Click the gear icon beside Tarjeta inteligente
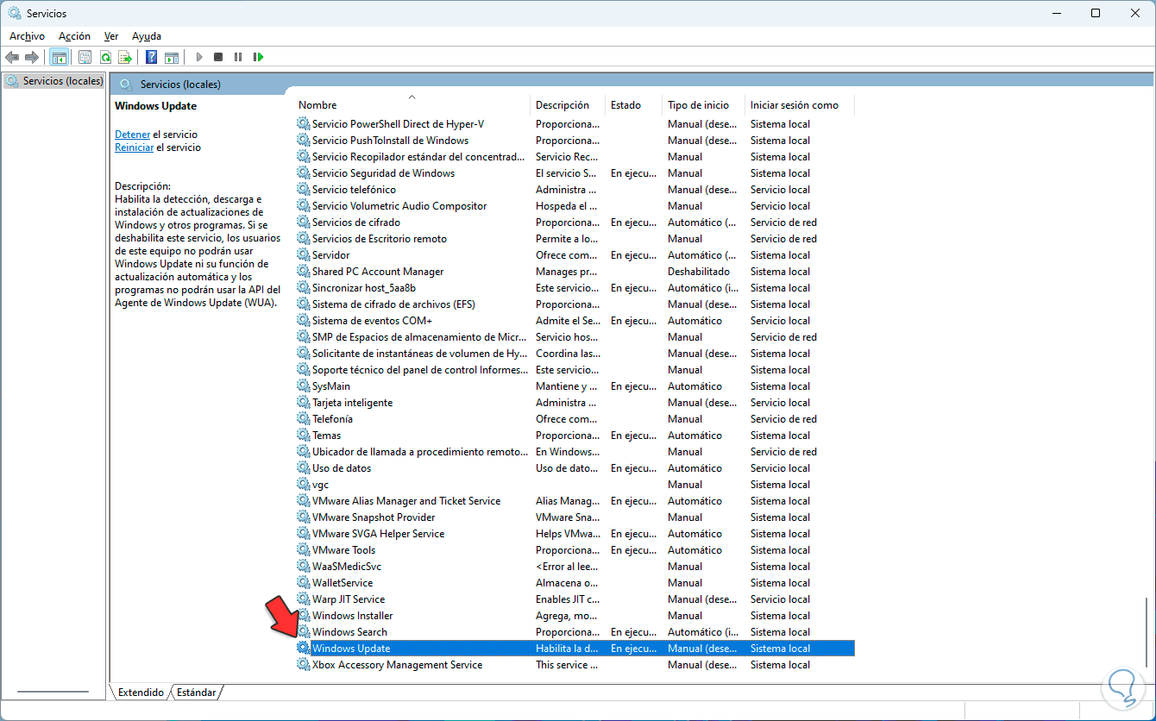 [303, 403]
